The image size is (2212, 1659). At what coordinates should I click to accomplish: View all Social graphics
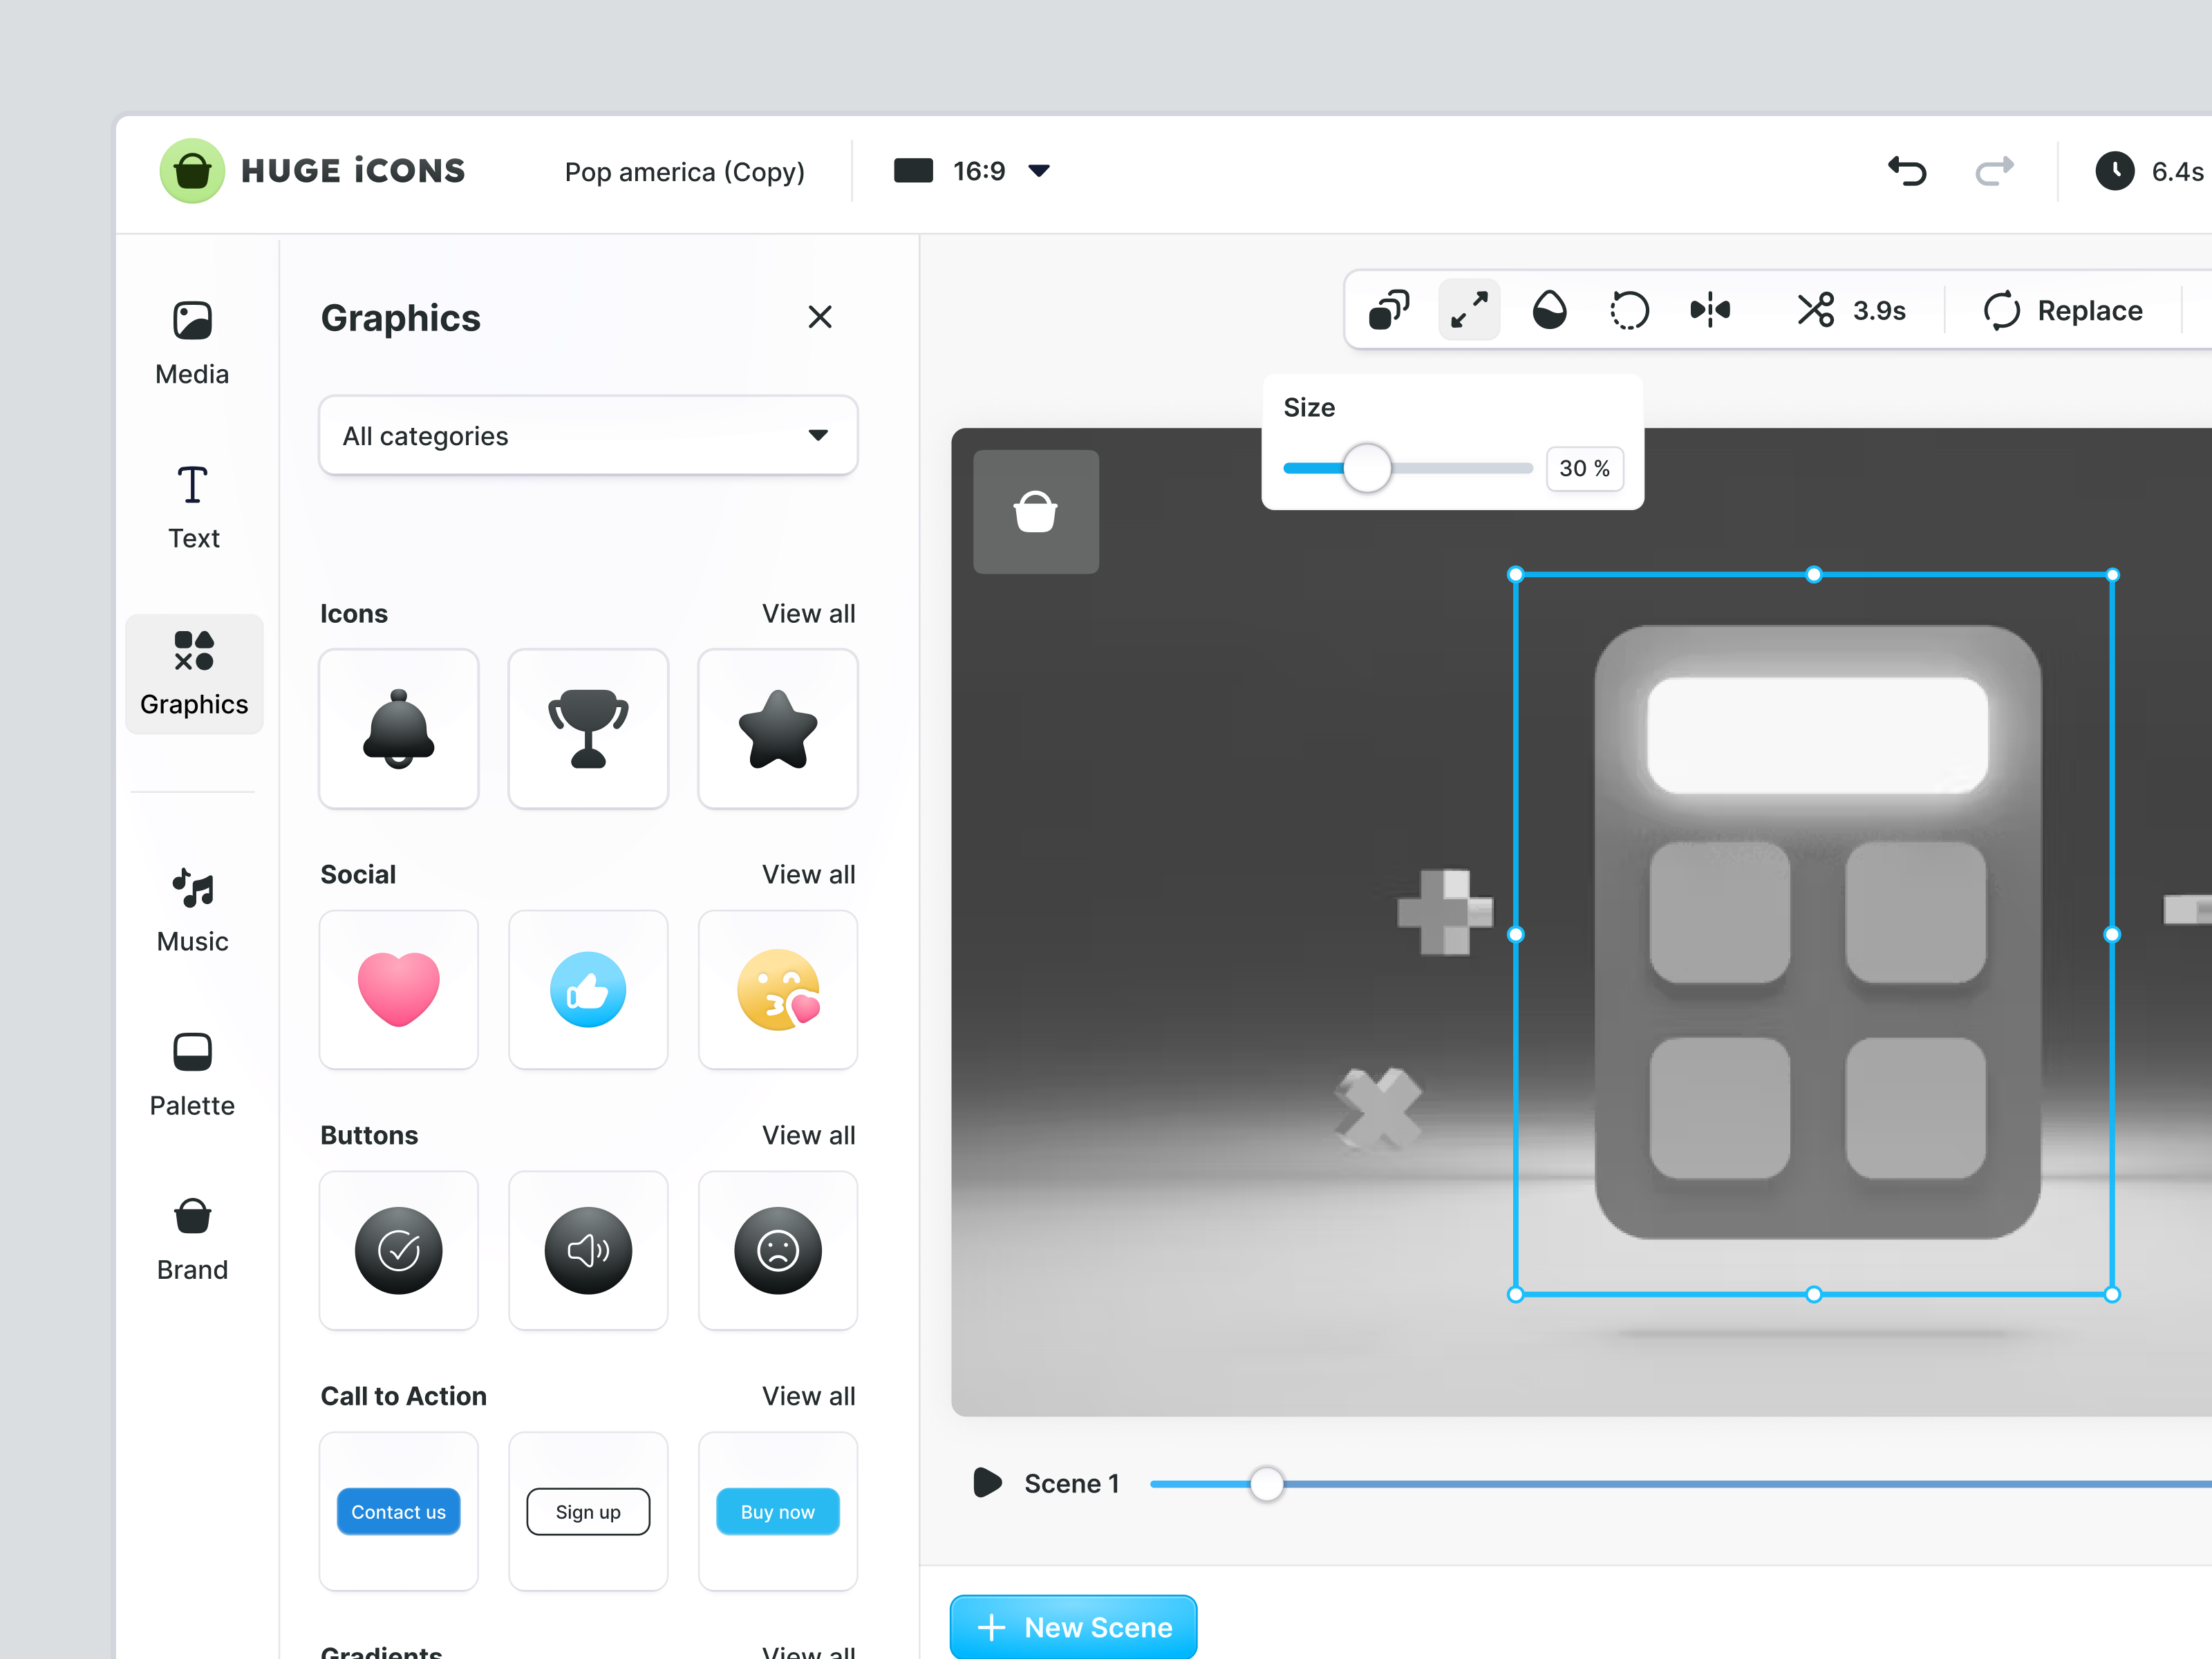click(809, 874)
